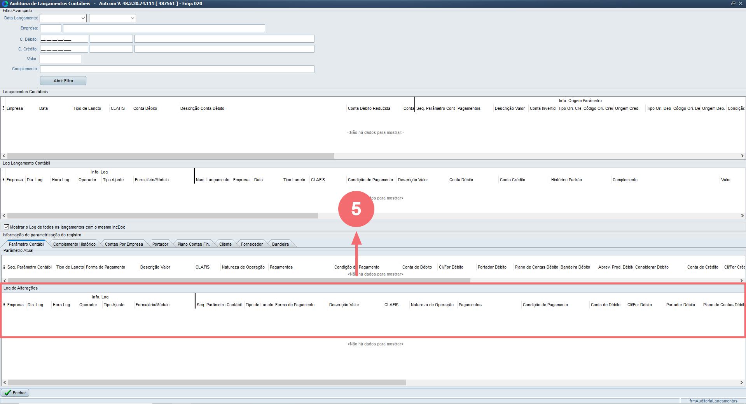Click the Valor input field
The image size is (746, 404).
click(x=60, y=59)
